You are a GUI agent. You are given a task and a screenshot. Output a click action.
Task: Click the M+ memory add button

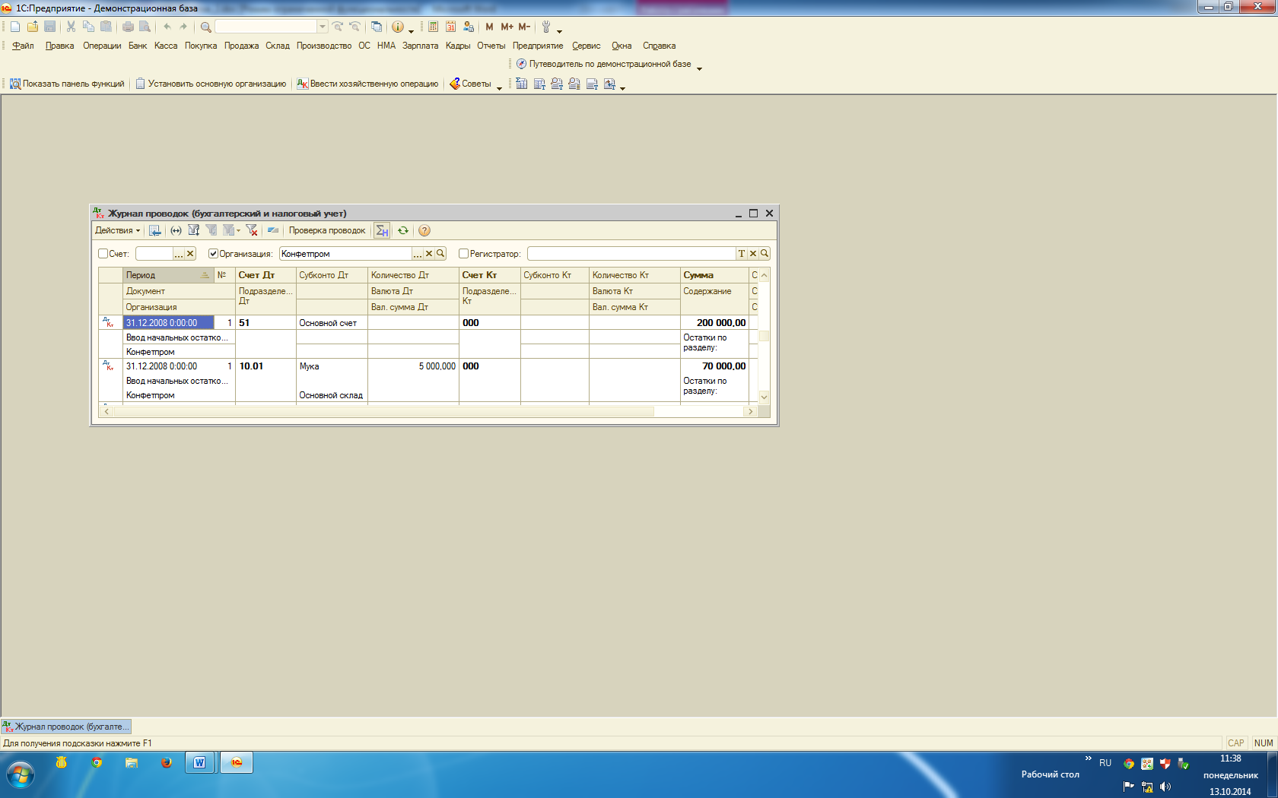tap(507, 27)
